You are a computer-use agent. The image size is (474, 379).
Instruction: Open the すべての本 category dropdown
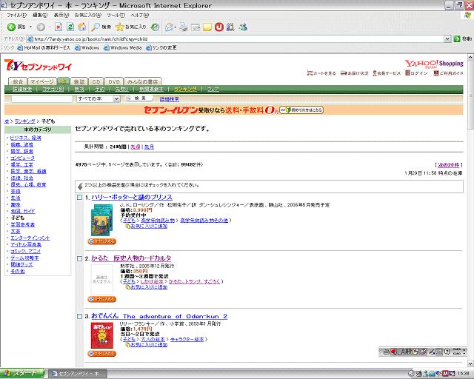coord(99,99)
